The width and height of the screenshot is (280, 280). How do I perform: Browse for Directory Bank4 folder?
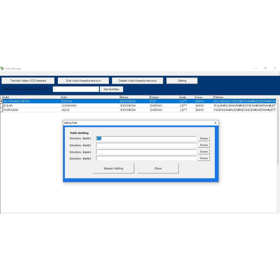204,158
